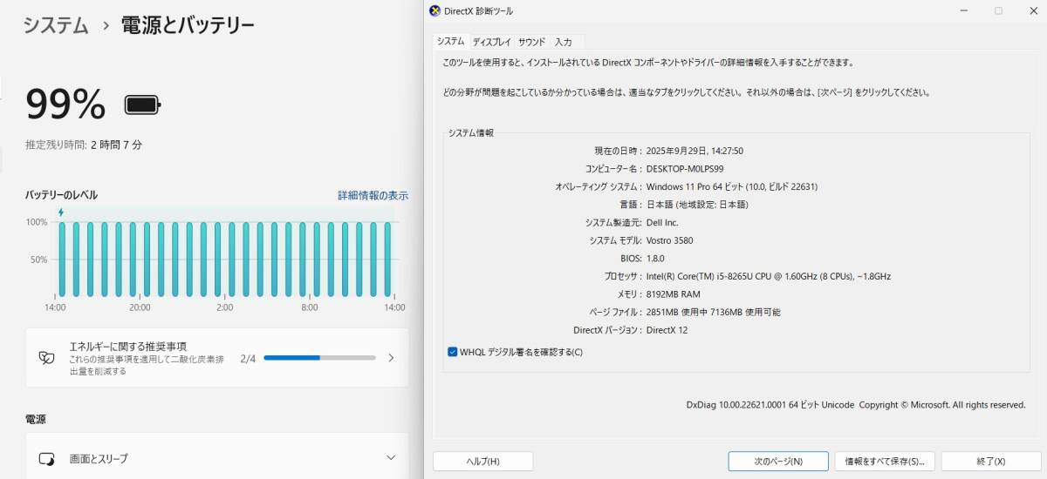Click the BIOS version 1.8.0 value

pyautogui.click(x=655, y=259)
